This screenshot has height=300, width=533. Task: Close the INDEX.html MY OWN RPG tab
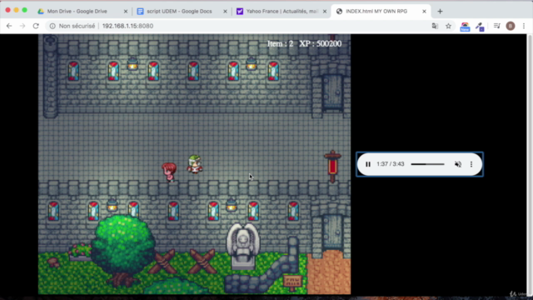pos(424,11)
